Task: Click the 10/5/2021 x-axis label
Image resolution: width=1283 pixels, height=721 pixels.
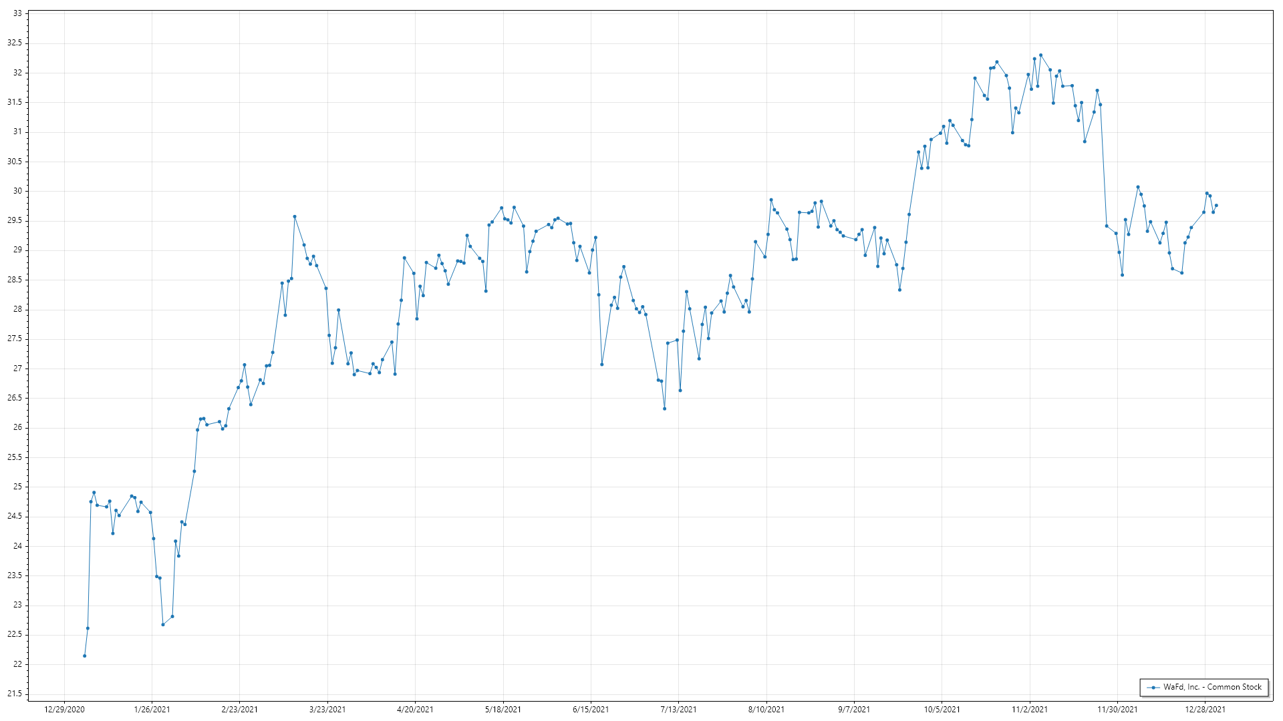Action: point(942,709)
